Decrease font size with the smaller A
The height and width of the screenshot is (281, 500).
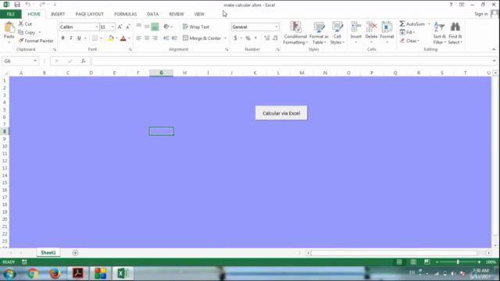tap(128, 27)
